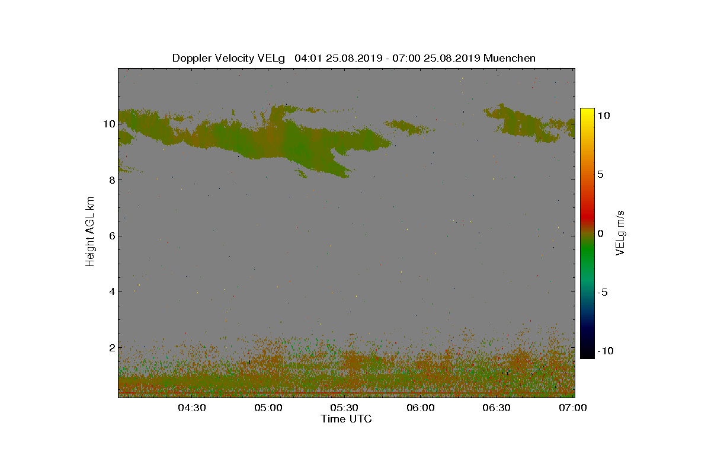Viewport: 711px width, 474px height.
Task: Click the "Time UTC" axis label
Action: coord(347,419)
